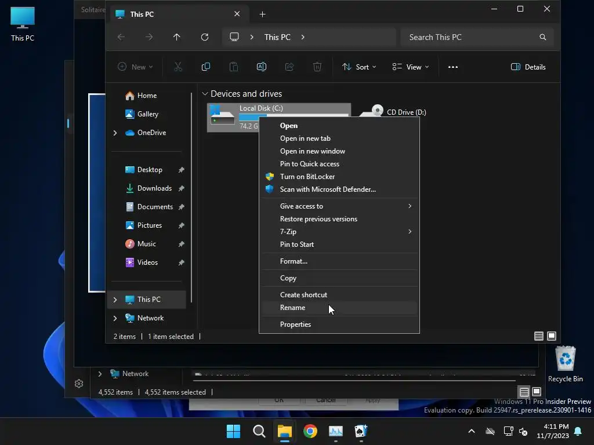The height and width of the screenshot is (445, 594).
Task: Click the monitor icon in address bar
Action: click(x=234, y=37)
